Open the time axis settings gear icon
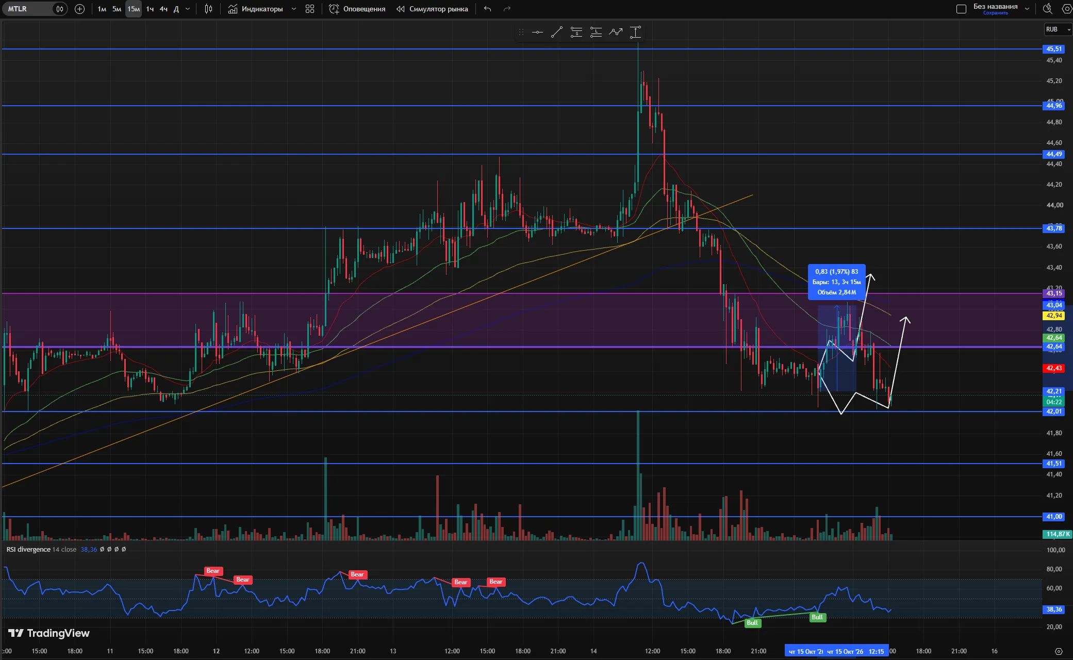 (x=1059, y=651)
